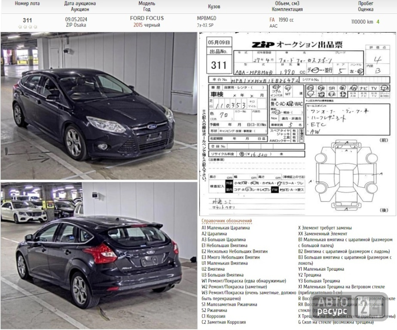
Task: Click the star rating under lot 311
Action: (x=27, y=27)
